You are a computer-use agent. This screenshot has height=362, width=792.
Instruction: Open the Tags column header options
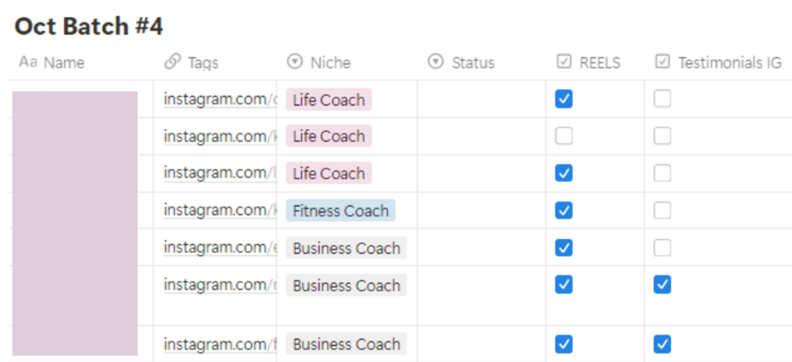(203, 63)
